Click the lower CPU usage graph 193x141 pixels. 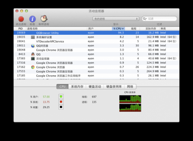pyautogui.click(x=130, y=108)
